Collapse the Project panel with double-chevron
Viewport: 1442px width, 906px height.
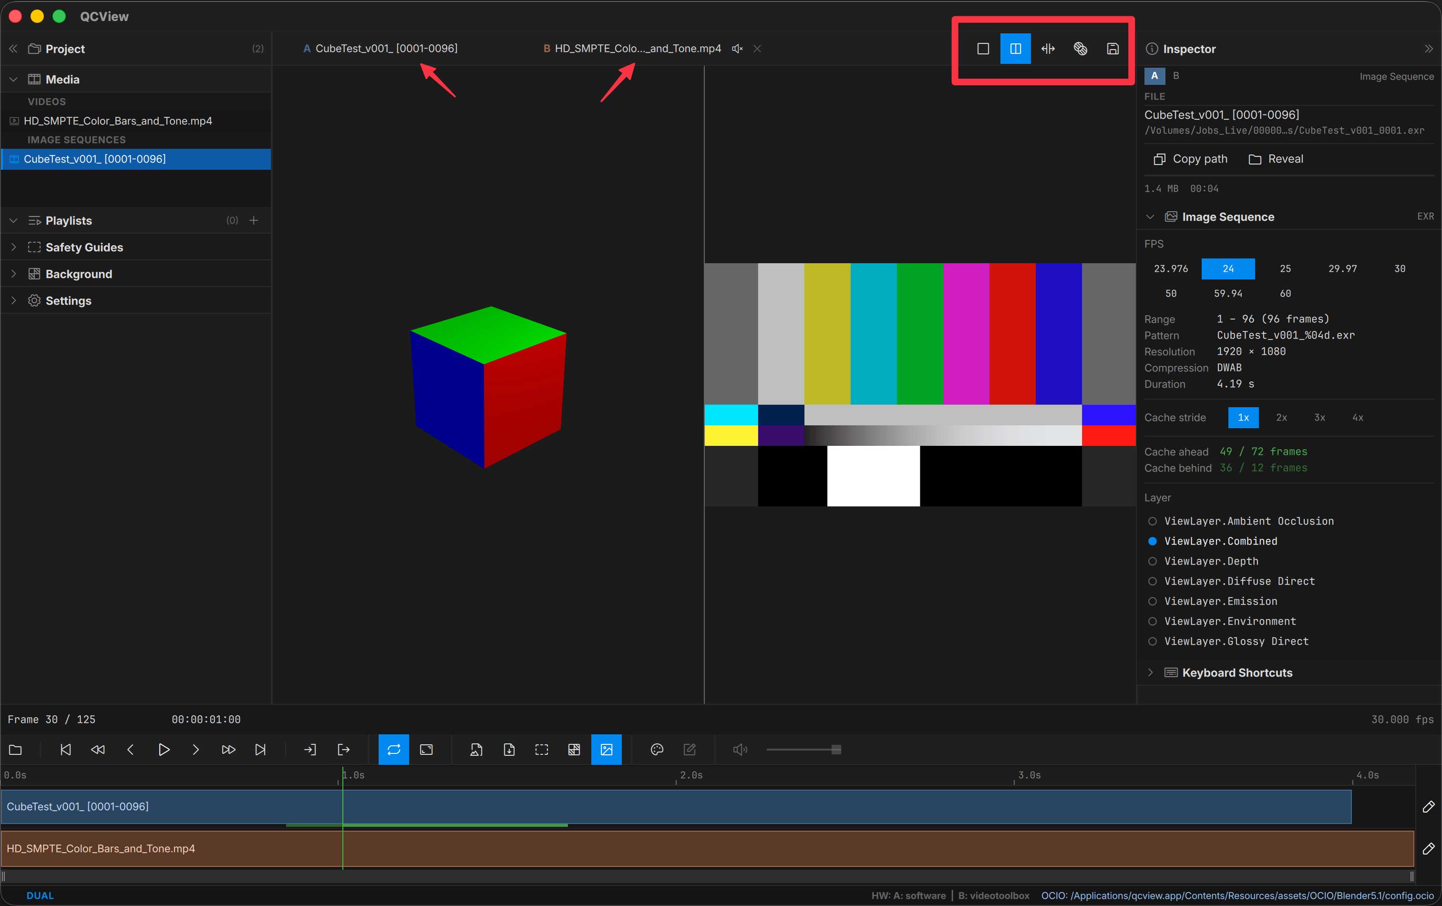point(13,49)
